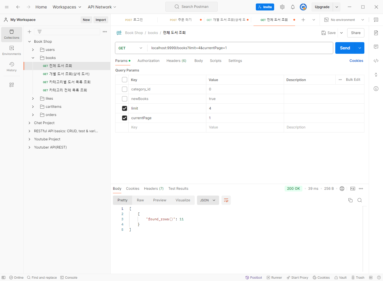Open the No environment selector
Viewport: 383px width, 281px height.
[x=344, y=20]
